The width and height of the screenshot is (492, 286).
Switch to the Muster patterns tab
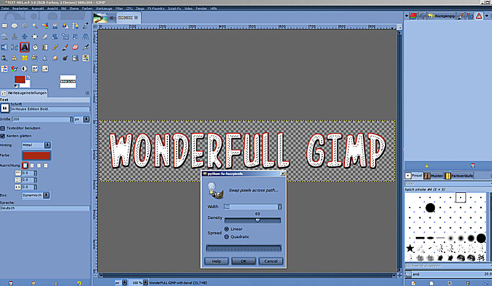click(434, 176)
